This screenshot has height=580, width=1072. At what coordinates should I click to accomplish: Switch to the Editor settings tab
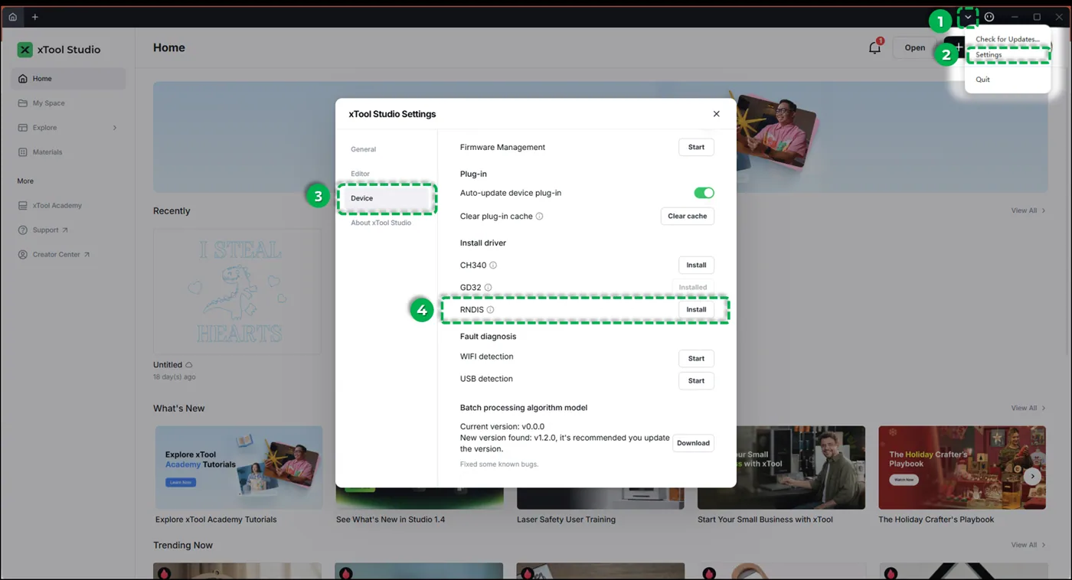361,174
